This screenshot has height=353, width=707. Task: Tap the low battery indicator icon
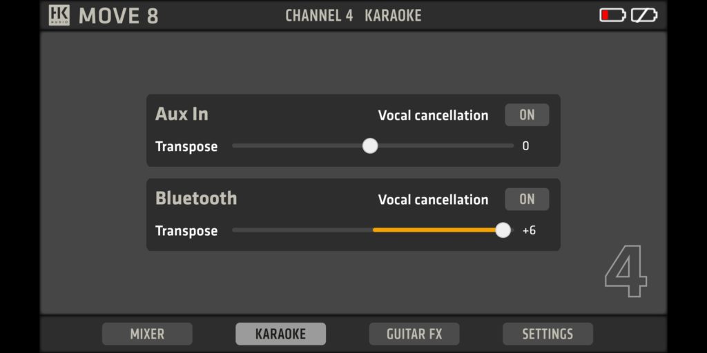tap(612, 15)
